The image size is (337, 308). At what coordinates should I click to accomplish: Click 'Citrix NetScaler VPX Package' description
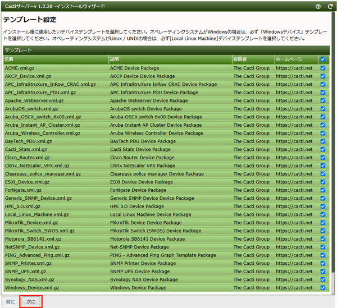(143, 166)
